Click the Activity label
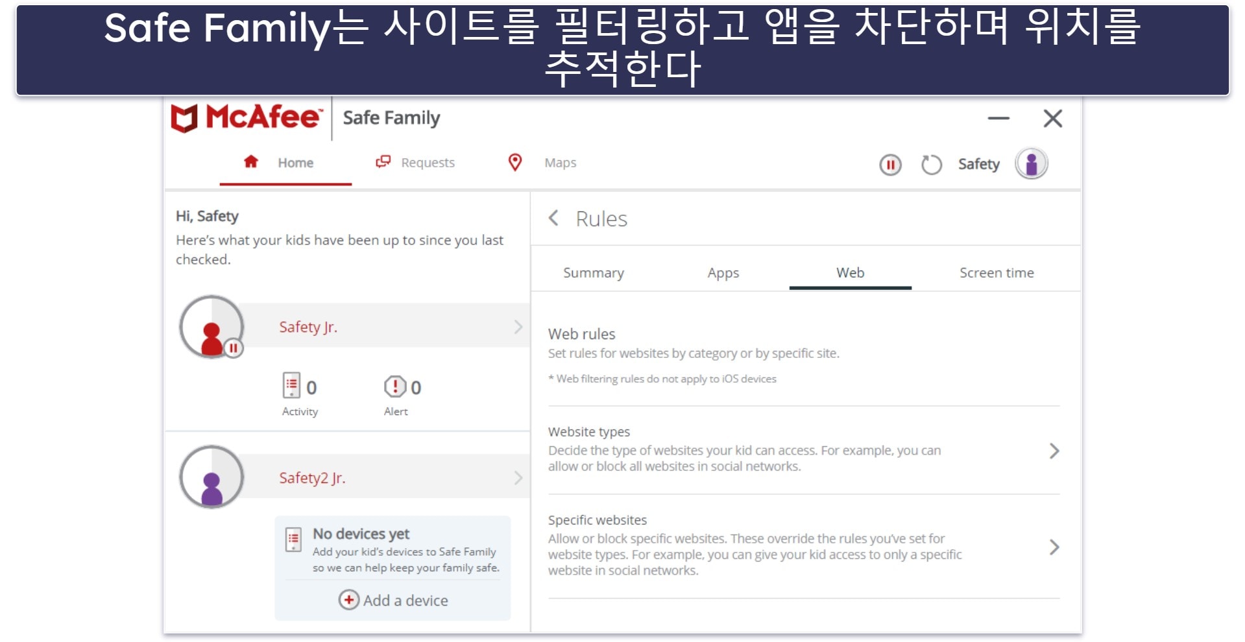Screen dimensions: 1245x642 pyautogui.click(x=300, y=412)
